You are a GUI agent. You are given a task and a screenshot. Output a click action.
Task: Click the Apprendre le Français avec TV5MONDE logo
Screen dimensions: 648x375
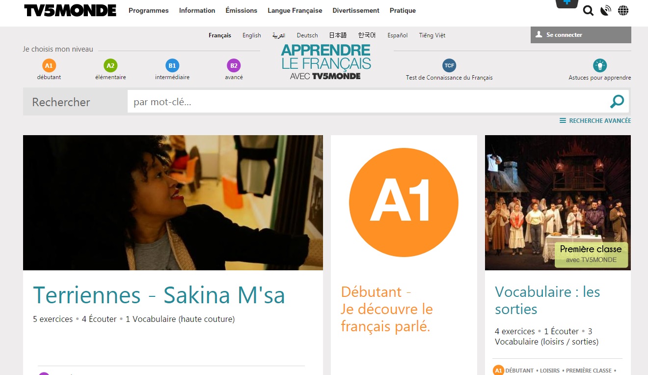point(326,62)
